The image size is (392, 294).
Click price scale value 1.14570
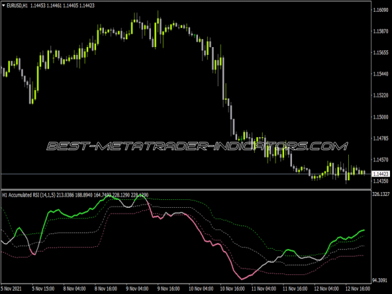[381, 159]
